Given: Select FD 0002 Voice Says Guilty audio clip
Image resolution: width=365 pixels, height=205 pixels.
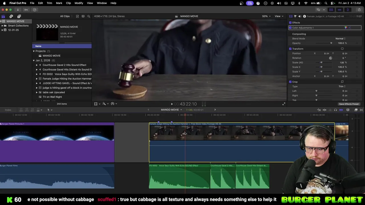Looking at the screenshot, I should (x=179, y=176).
